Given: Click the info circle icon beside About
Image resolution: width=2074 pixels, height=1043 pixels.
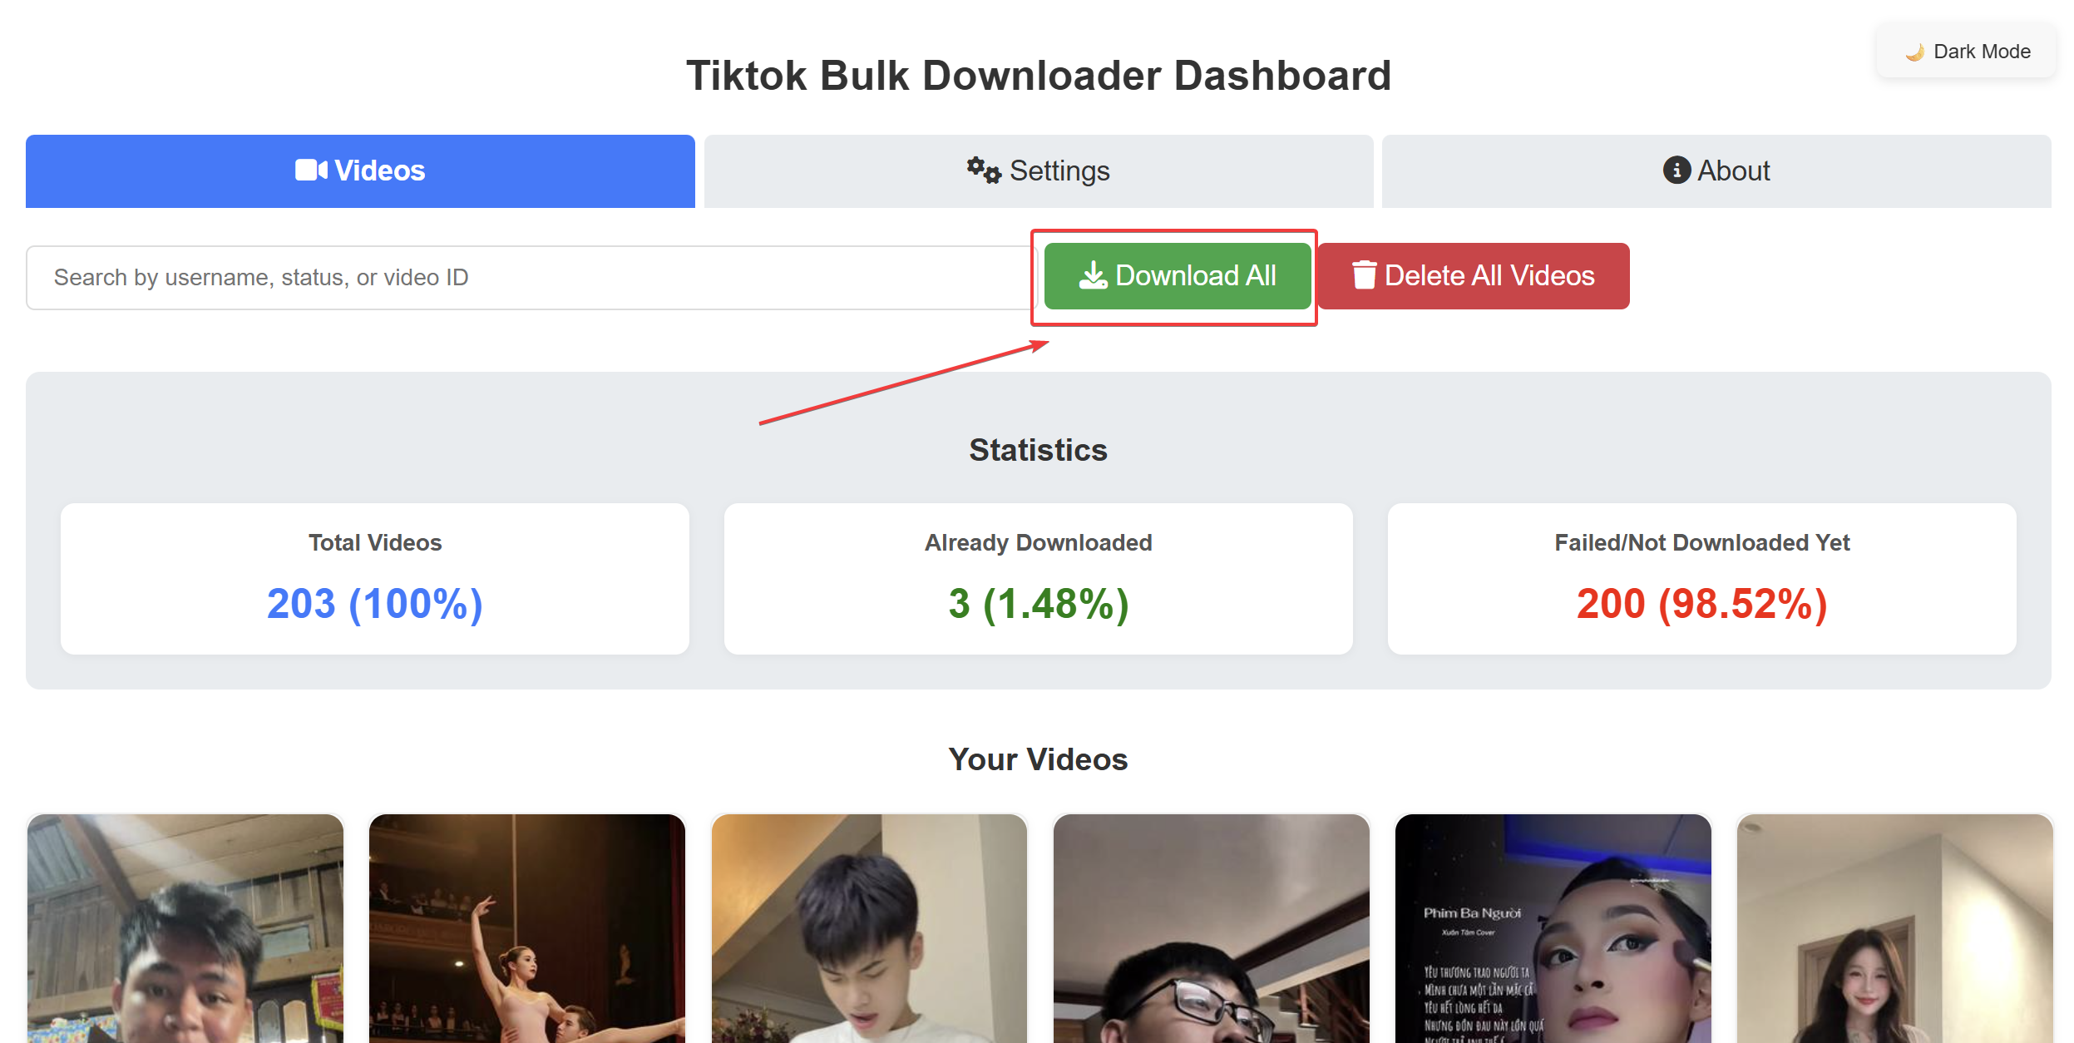Looking at the screenshot, I should pos(1676,171).
